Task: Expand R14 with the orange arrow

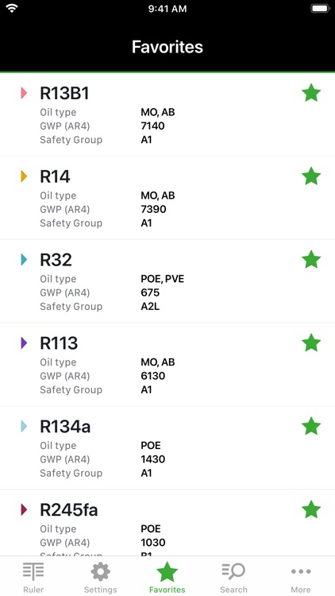Action: pos(24,176)
